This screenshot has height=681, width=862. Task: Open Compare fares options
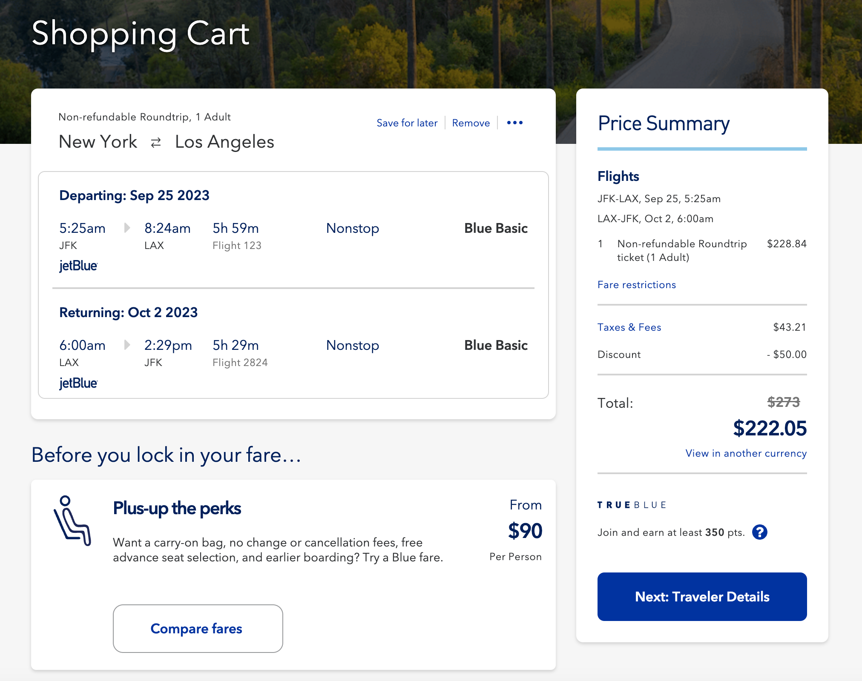[198, 629]
